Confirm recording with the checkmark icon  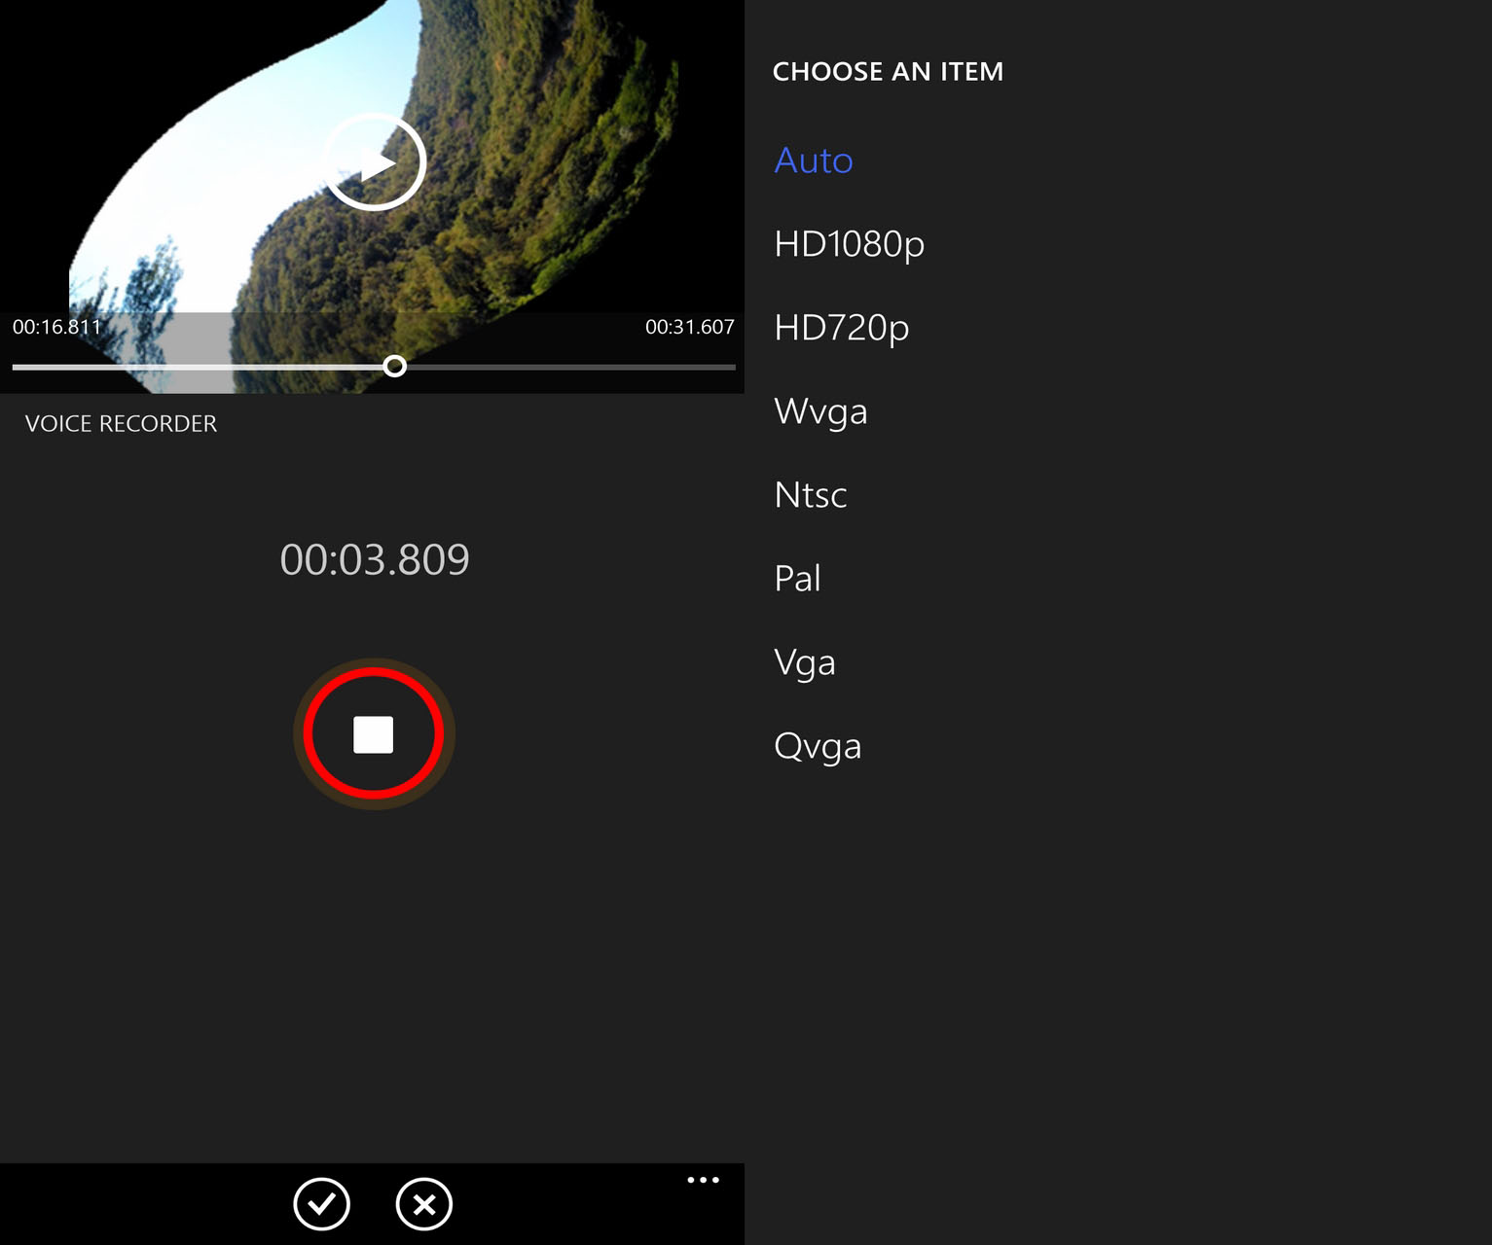click(321, 1204)
